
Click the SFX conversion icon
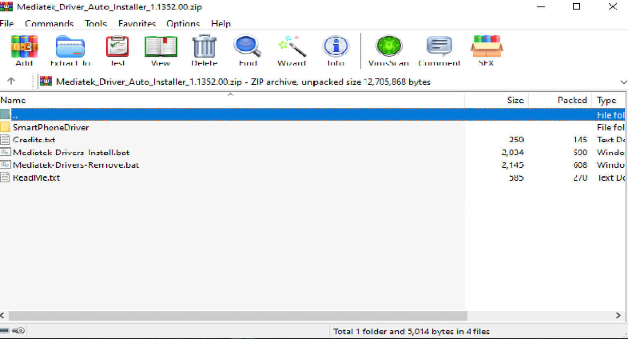coord(486,47)
